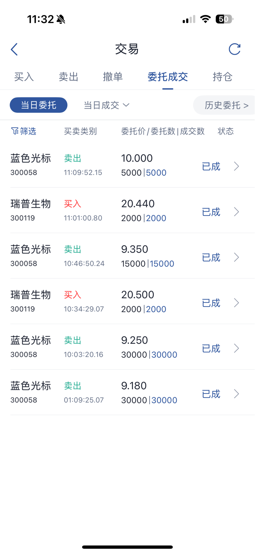The height and width of the screenshot is (554, 255).
Task: Select the 当日委托 pill button
Action: (38, 105)
